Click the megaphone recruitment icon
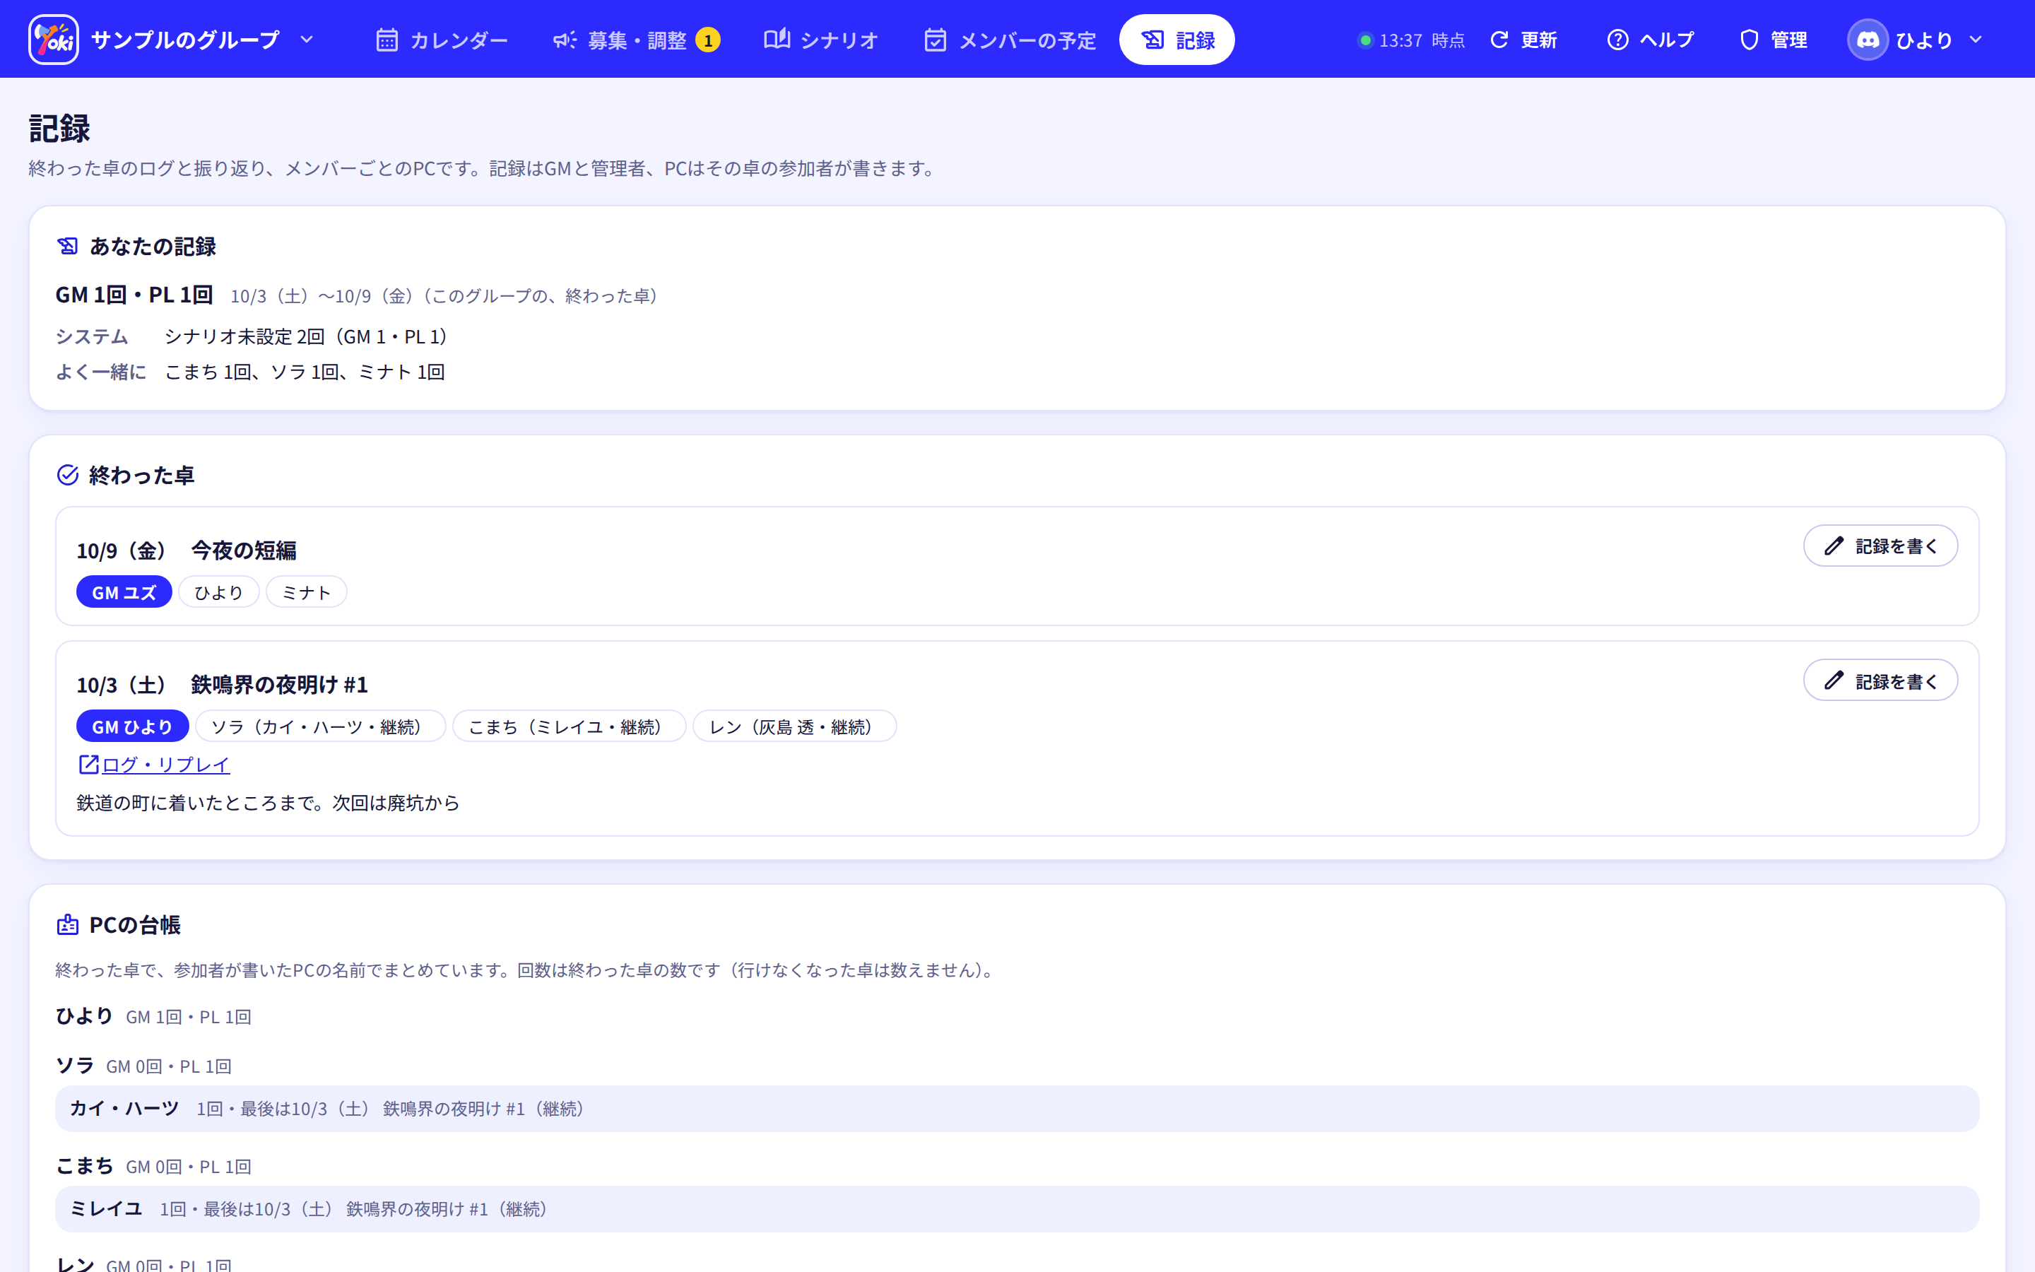 coord(565,40)
